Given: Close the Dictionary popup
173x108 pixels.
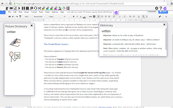Looking at the screenshot, I should (164, 25).
